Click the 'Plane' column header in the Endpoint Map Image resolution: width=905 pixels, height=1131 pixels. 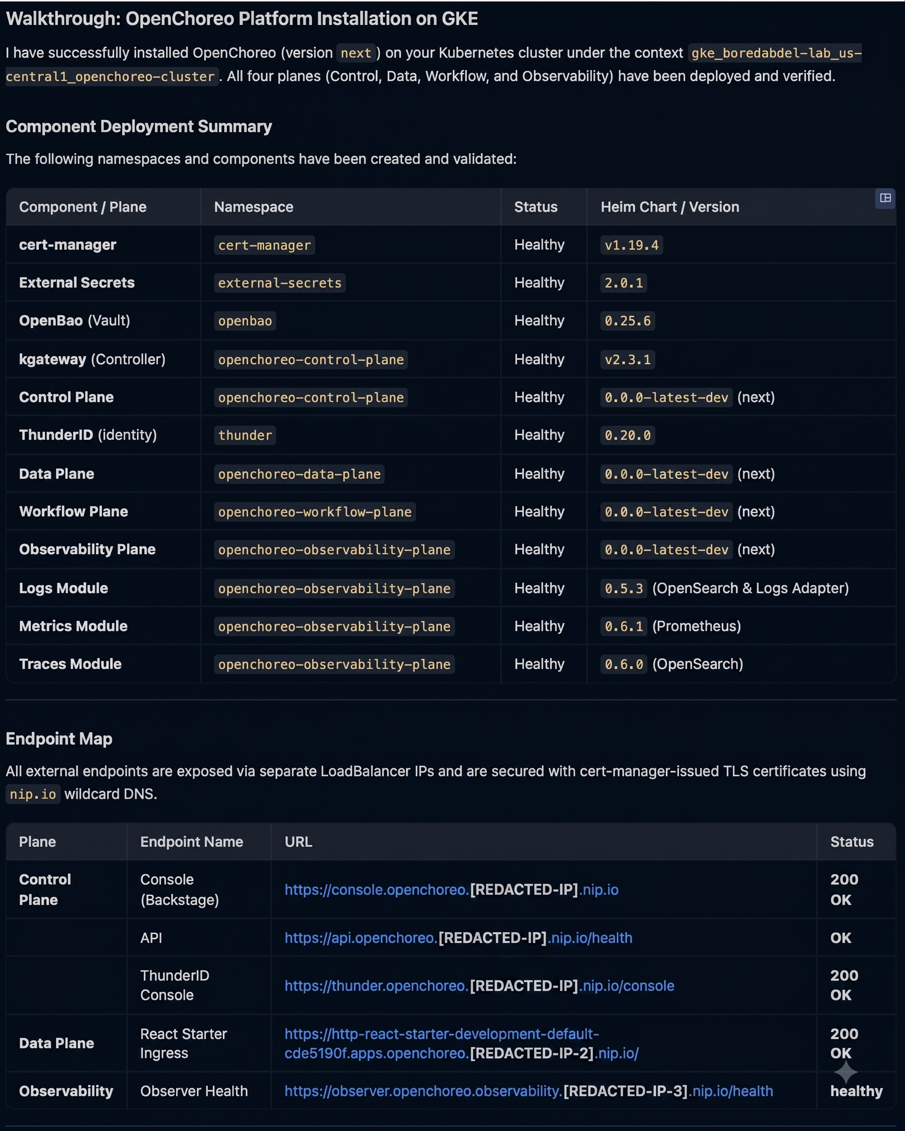coord(37,842)
